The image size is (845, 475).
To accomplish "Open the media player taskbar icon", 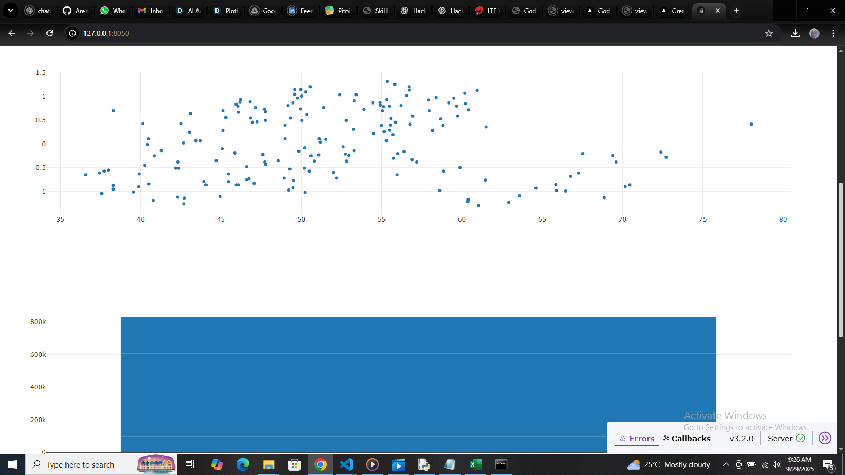I will pyautogui.click(x=372, y=464).
